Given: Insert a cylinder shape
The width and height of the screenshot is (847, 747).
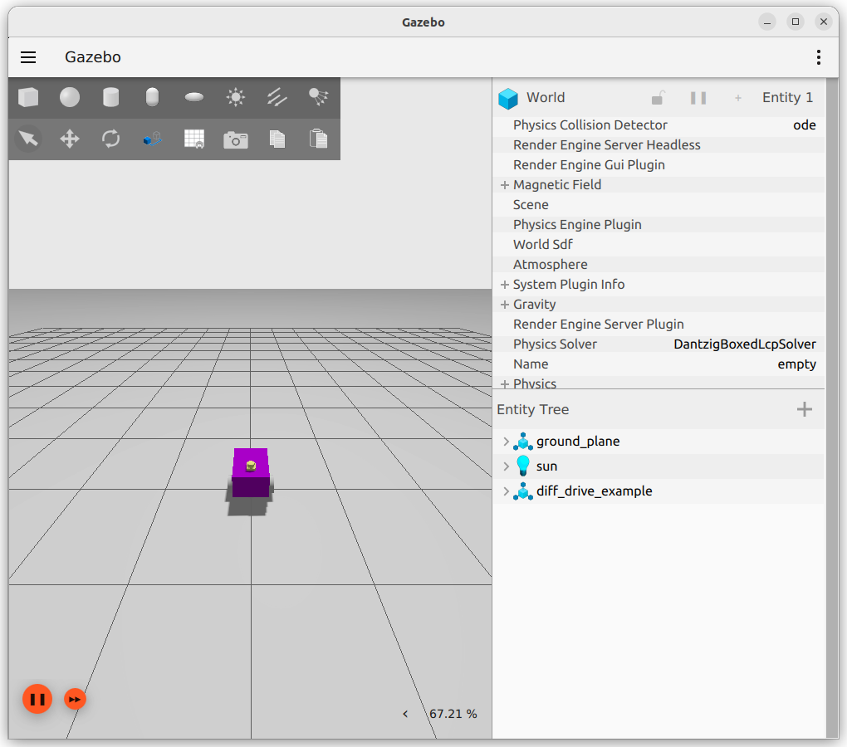Looking at the screenshot, I should (110, 98).
